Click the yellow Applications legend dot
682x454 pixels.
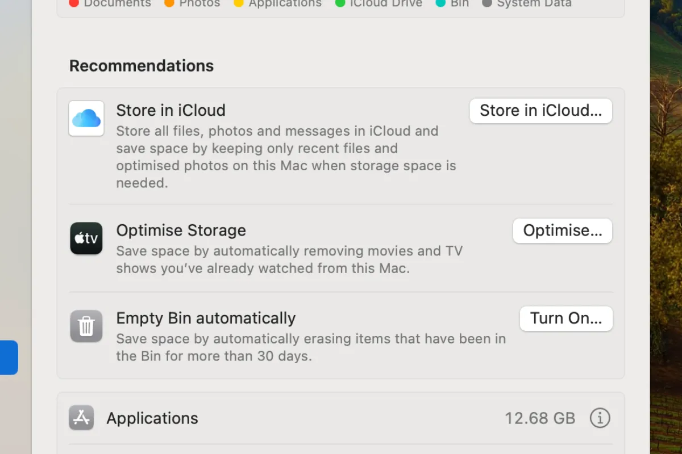point(239,3)
